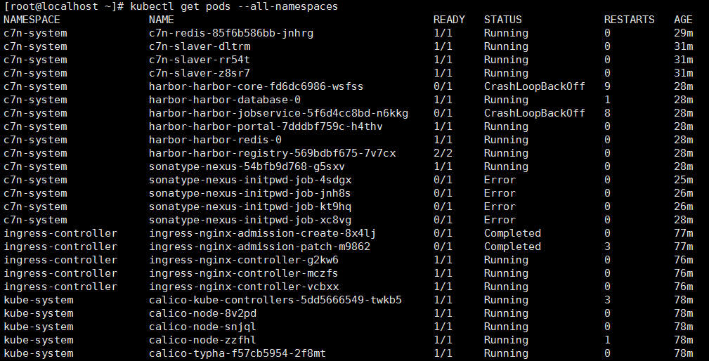Select ingress-nginx-controller-vcbxx pod name
Screen dimensions: 709x361
tap(244, 287)
